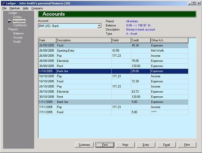The width and height of the screenshot is (202, 153).
Task: Open Cashbooks in the sidebar
Action: pyautogui.click(x=20, y=25)
